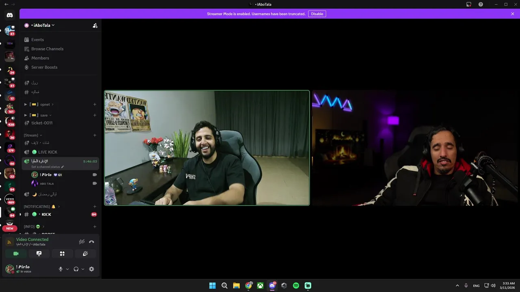Disconnect from the voice call

pos(91,242)
